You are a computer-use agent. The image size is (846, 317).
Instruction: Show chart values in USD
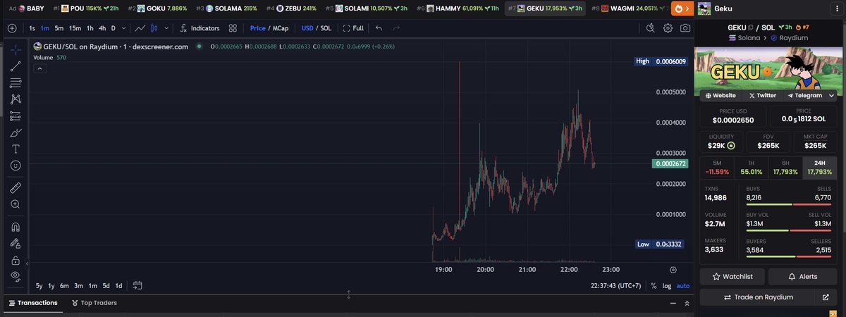pyautogui.click(x=307, y=28)
